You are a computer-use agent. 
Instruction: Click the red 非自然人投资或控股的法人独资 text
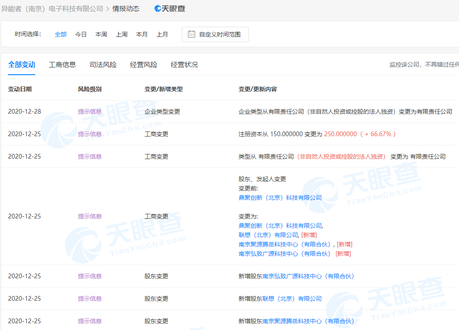[x=341, y=157]
